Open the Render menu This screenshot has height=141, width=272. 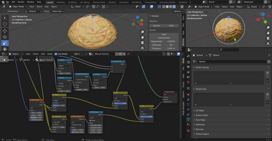(x=21, y=2)
